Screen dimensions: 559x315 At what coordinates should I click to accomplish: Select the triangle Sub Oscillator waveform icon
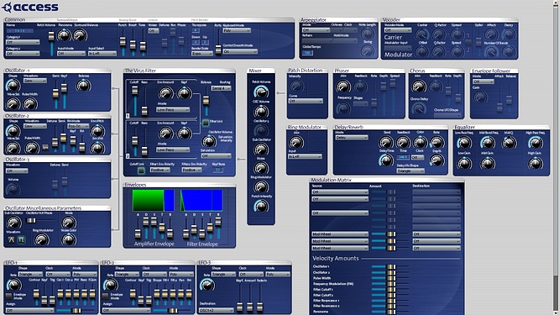(12, 240)
